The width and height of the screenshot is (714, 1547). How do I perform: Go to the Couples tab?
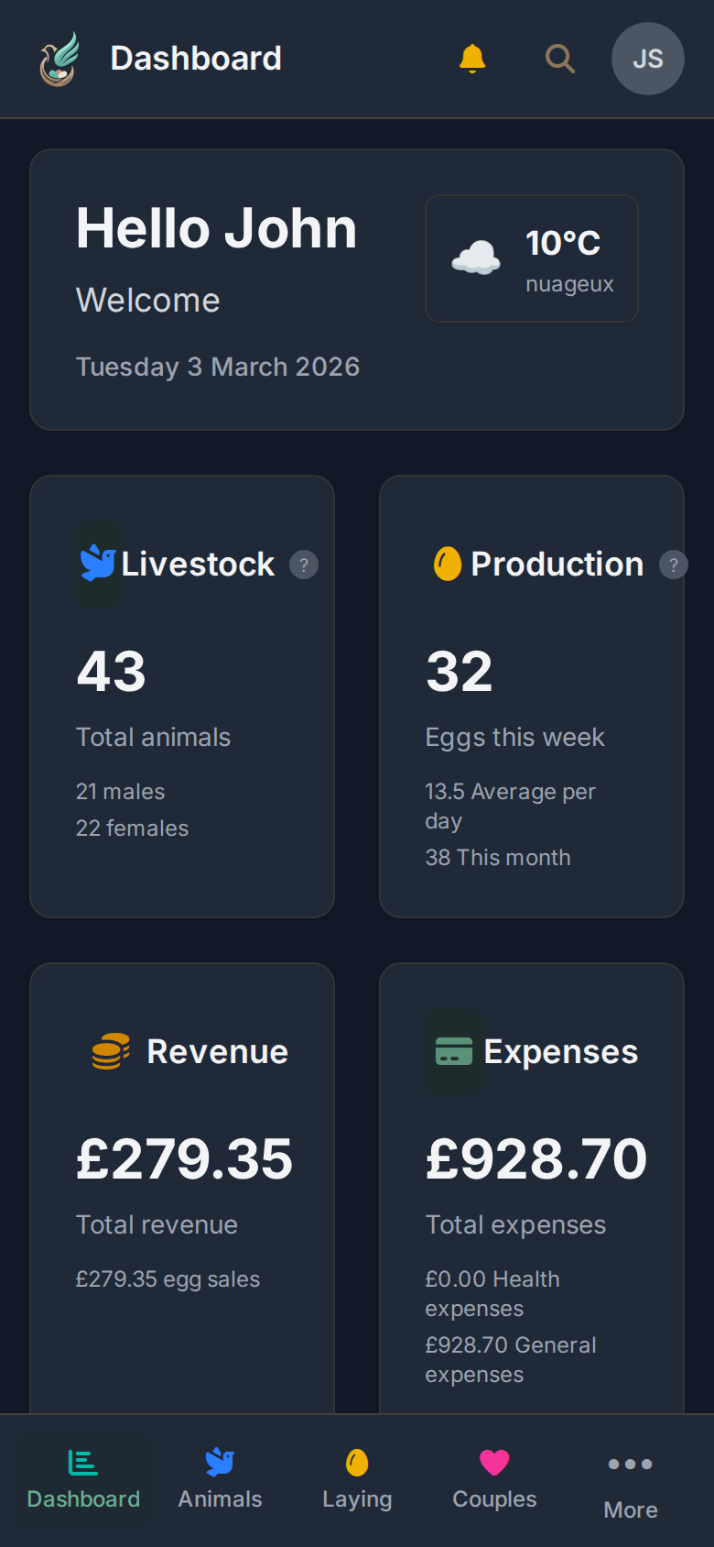point(494,1479)
